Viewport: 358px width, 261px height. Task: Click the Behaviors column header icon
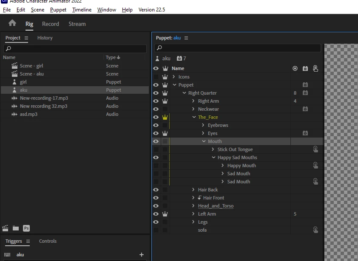tap(305, 68)
